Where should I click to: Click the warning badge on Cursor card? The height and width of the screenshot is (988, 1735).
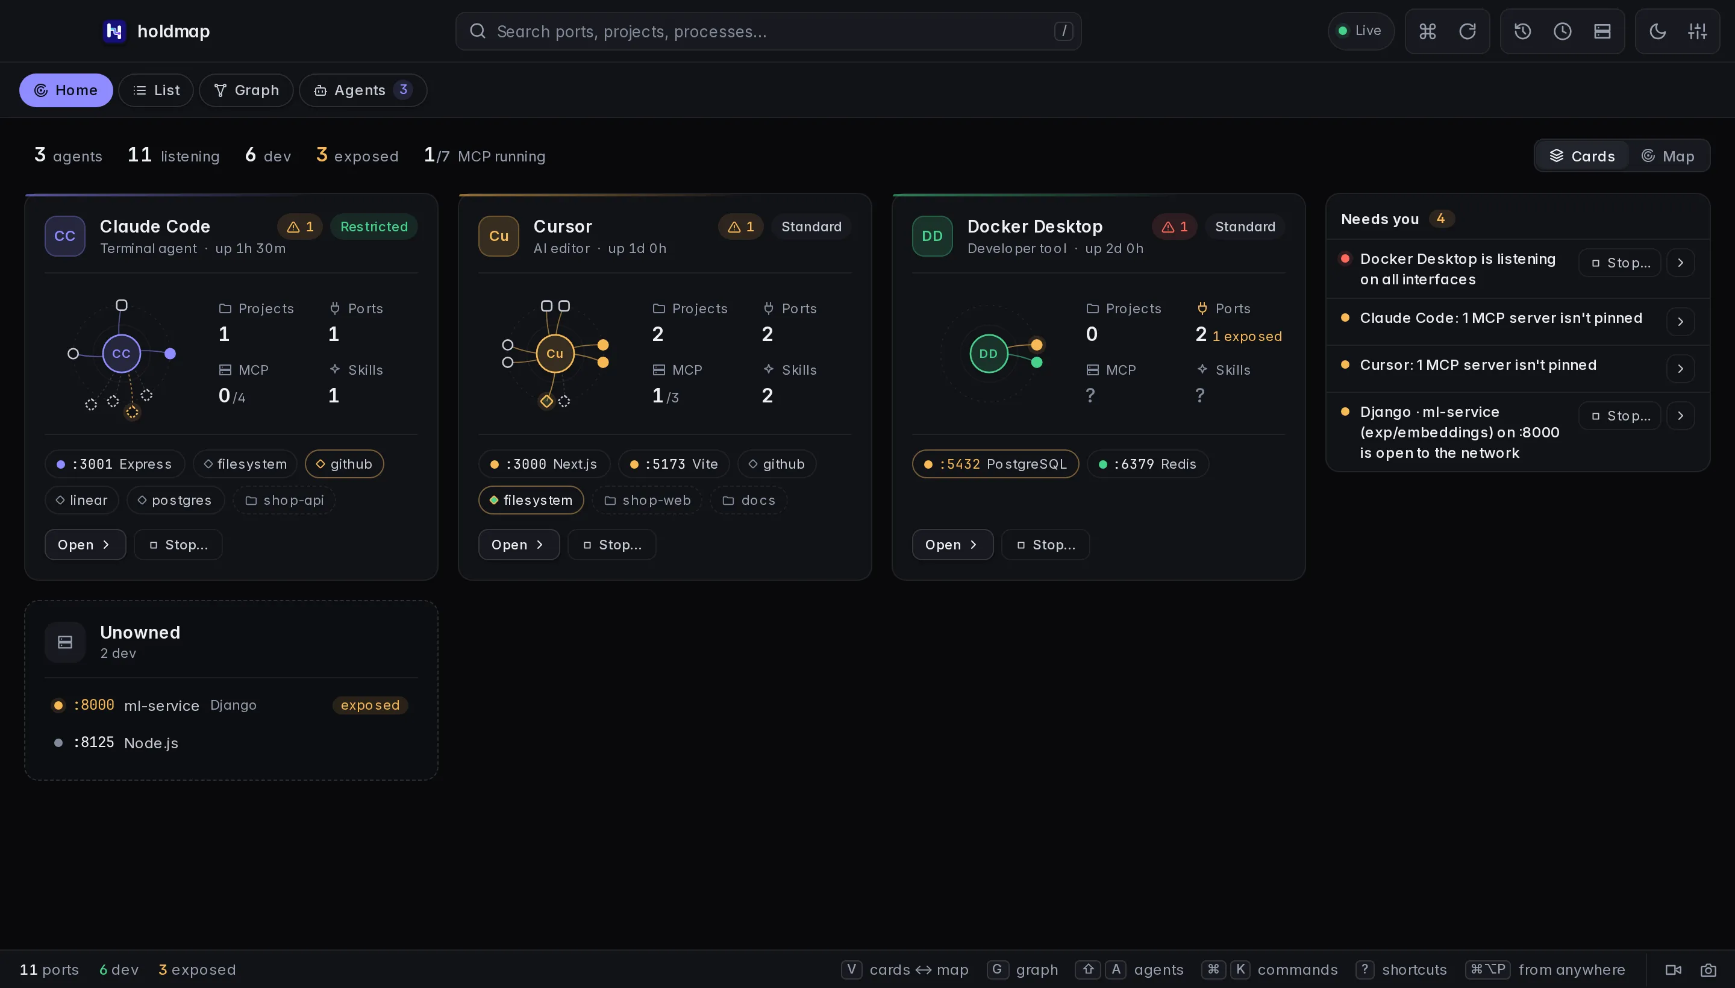[741, 227]
